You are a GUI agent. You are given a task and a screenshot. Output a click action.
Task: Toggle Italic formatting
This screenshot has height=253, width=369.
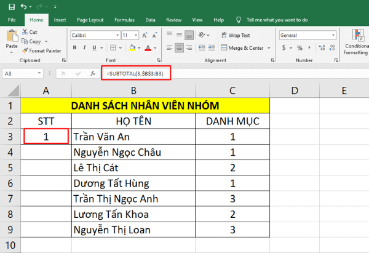(84, 48)
